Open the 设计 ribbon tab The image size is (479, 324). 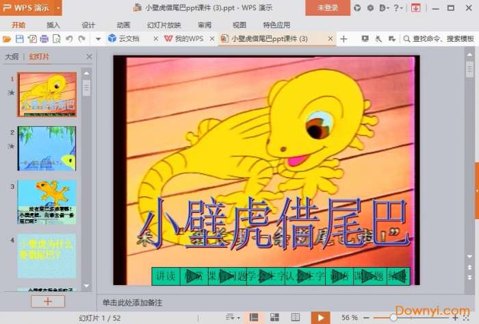88,25
